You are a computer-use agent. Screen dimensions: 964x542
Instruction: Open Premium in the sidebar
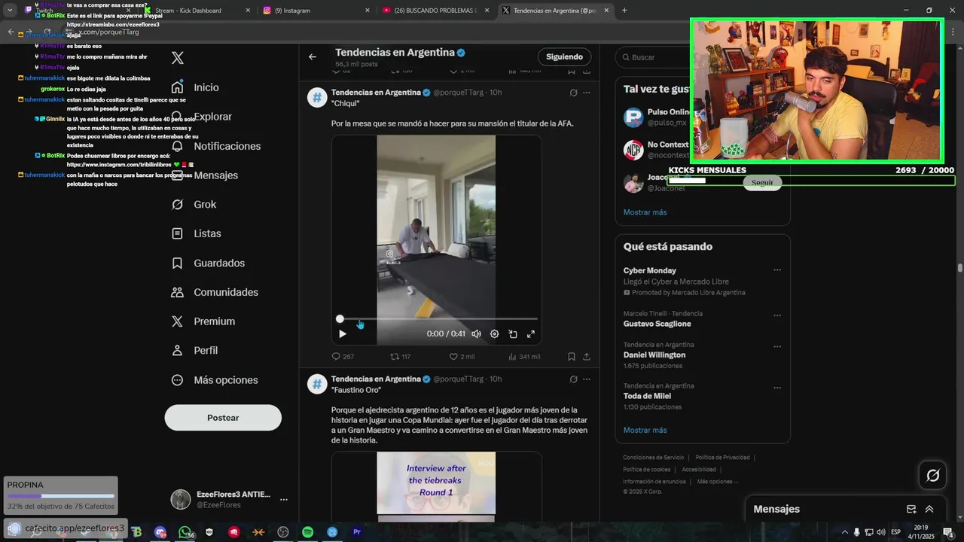203,321
